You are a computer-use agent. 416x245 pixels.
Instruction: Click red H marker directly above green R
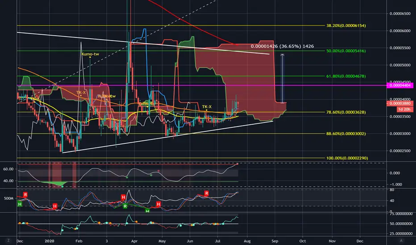(x=123, y=197)
